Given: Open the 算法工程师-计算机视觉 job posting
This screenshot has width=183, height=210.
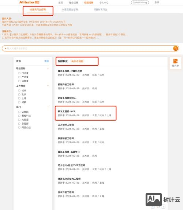Looking at the screenshot, I should click(70, 71).
